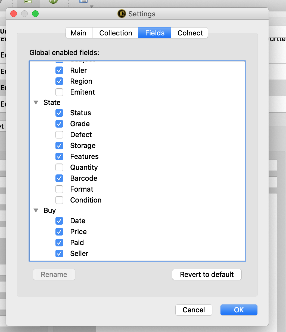Uncheck the Seller field
The width and height of the screenshot is (286, 332).
click(x=59, y=253)
